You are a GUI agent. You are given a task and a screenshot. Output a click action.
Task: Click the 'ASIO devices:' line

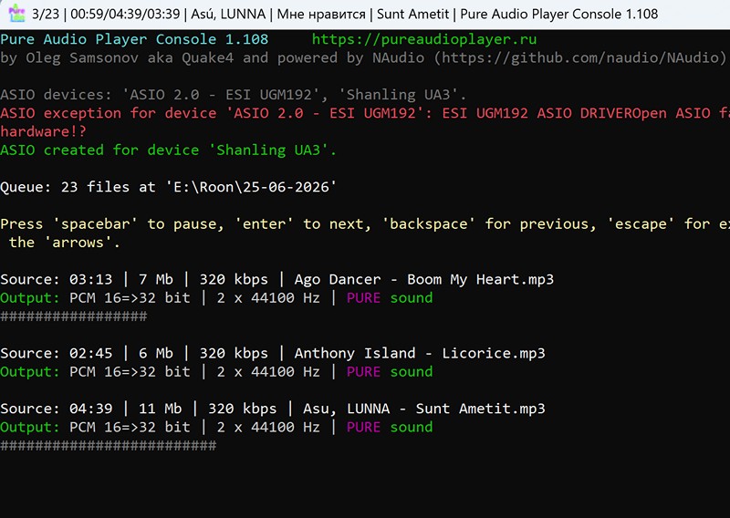(x=233, y=95)
